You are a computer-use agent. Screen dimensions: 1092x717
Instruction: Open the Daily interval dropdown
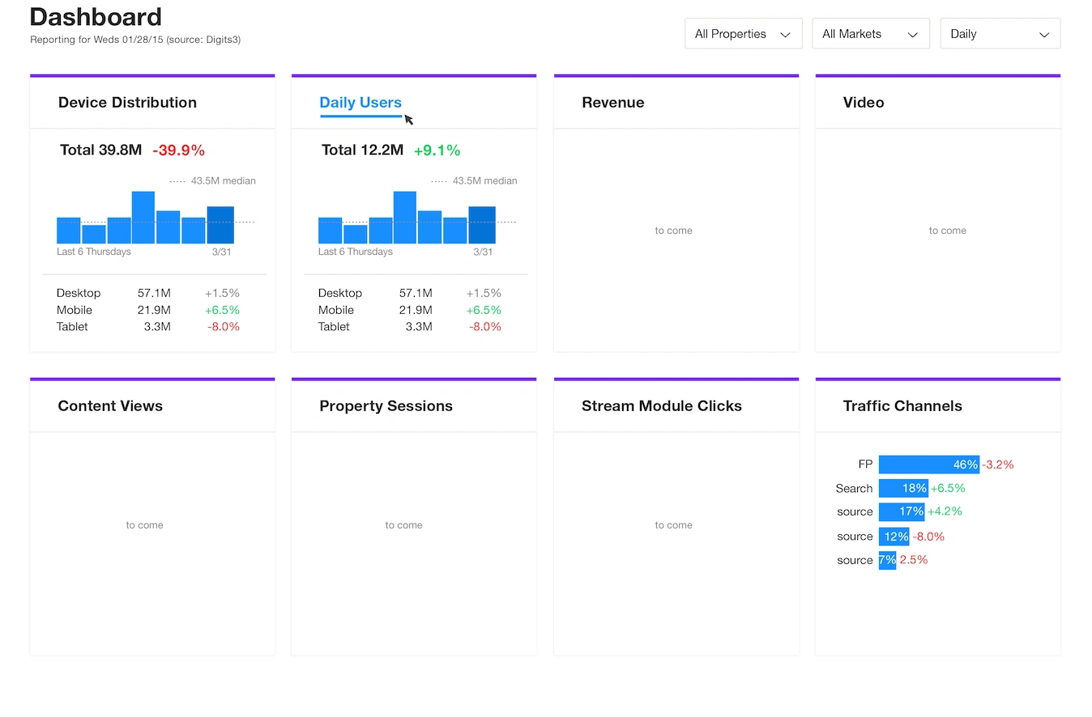click(1000, 34)
